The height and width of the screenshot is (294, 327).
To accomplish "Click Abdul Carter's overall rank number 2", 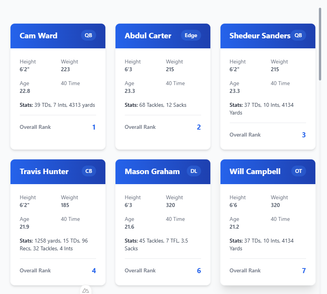I will (x=199, y=127).
